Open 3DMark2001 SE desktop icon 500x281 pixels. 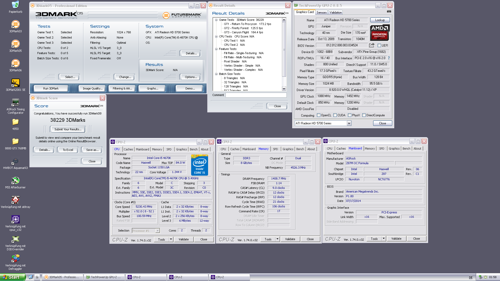pyautogui.click(x=15, y=85)
